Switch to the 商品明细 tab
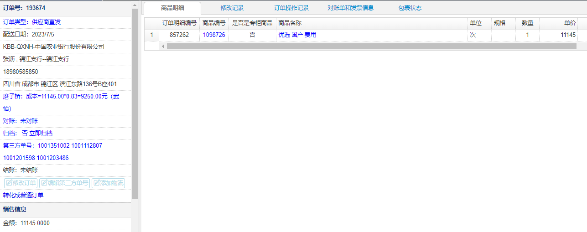 pos(172,8)
